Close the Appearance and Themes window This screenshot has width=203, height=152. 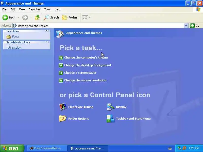pyautogui.click(x=200, y=3)
